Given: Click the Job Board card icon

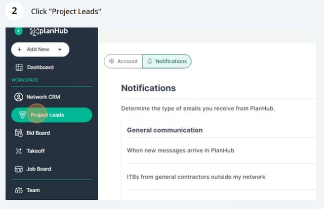Looking at the screenshot, I should pos(19,169).
